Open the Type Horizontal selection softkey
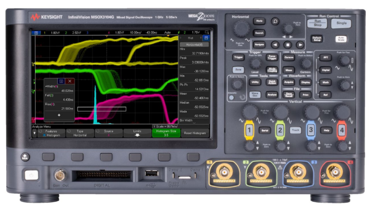The image size is (372, 208). (80, 133)
